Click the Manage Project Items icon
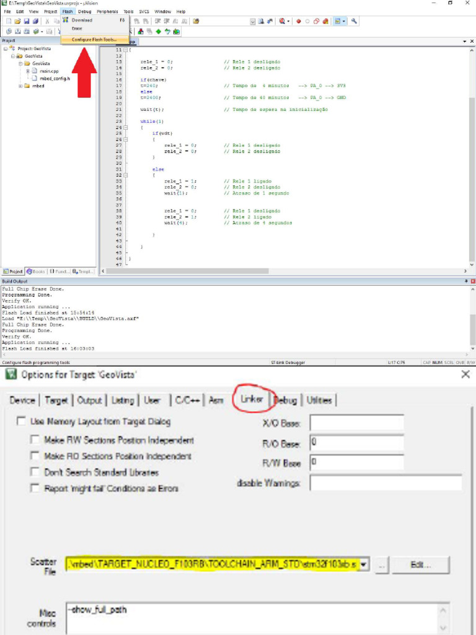The image size is (476, 635). 141,32
